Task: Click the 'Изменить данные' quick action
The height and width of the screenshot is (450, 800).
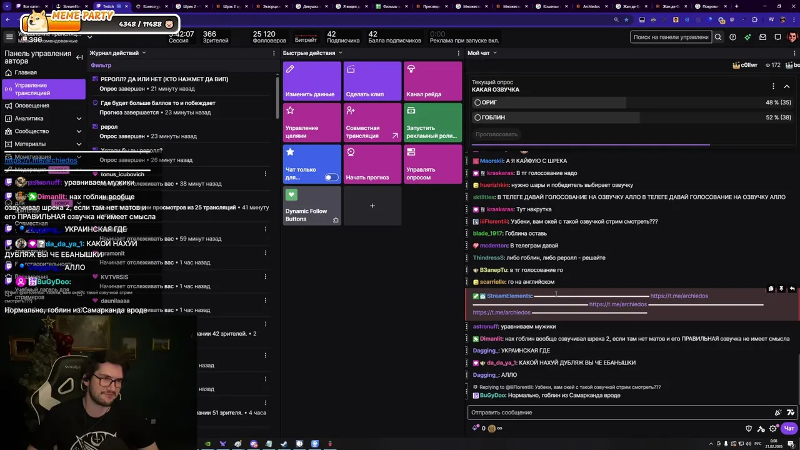Action: coord(312,80)
